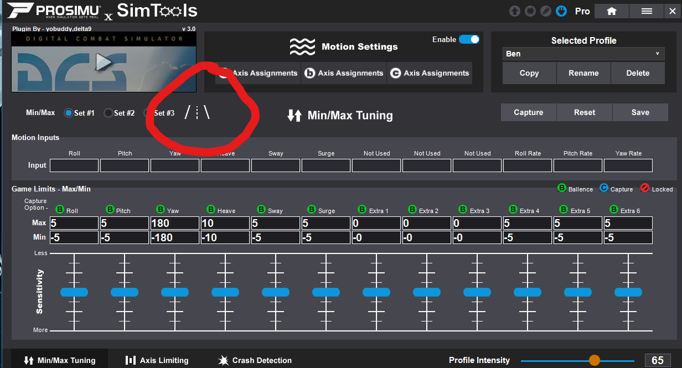Image resolution: width=682 pixels, height=368 pixels.
Task: Select the Set #2 radio button
Action: (x=108, y=113)
